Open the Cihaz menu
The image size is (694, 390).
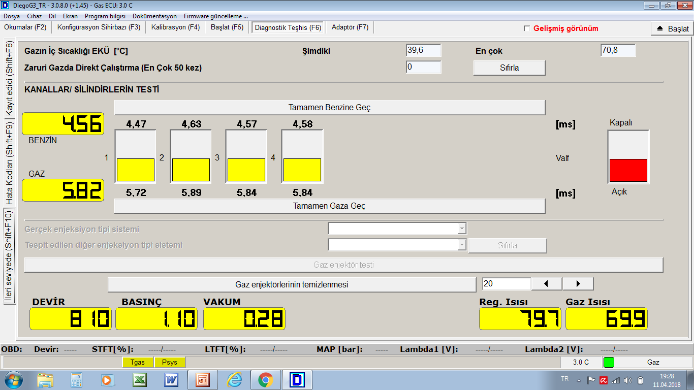pyautogui.click(x=34, y=16)
